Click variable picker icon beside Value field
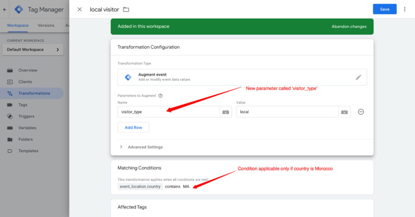 [344, 112]
